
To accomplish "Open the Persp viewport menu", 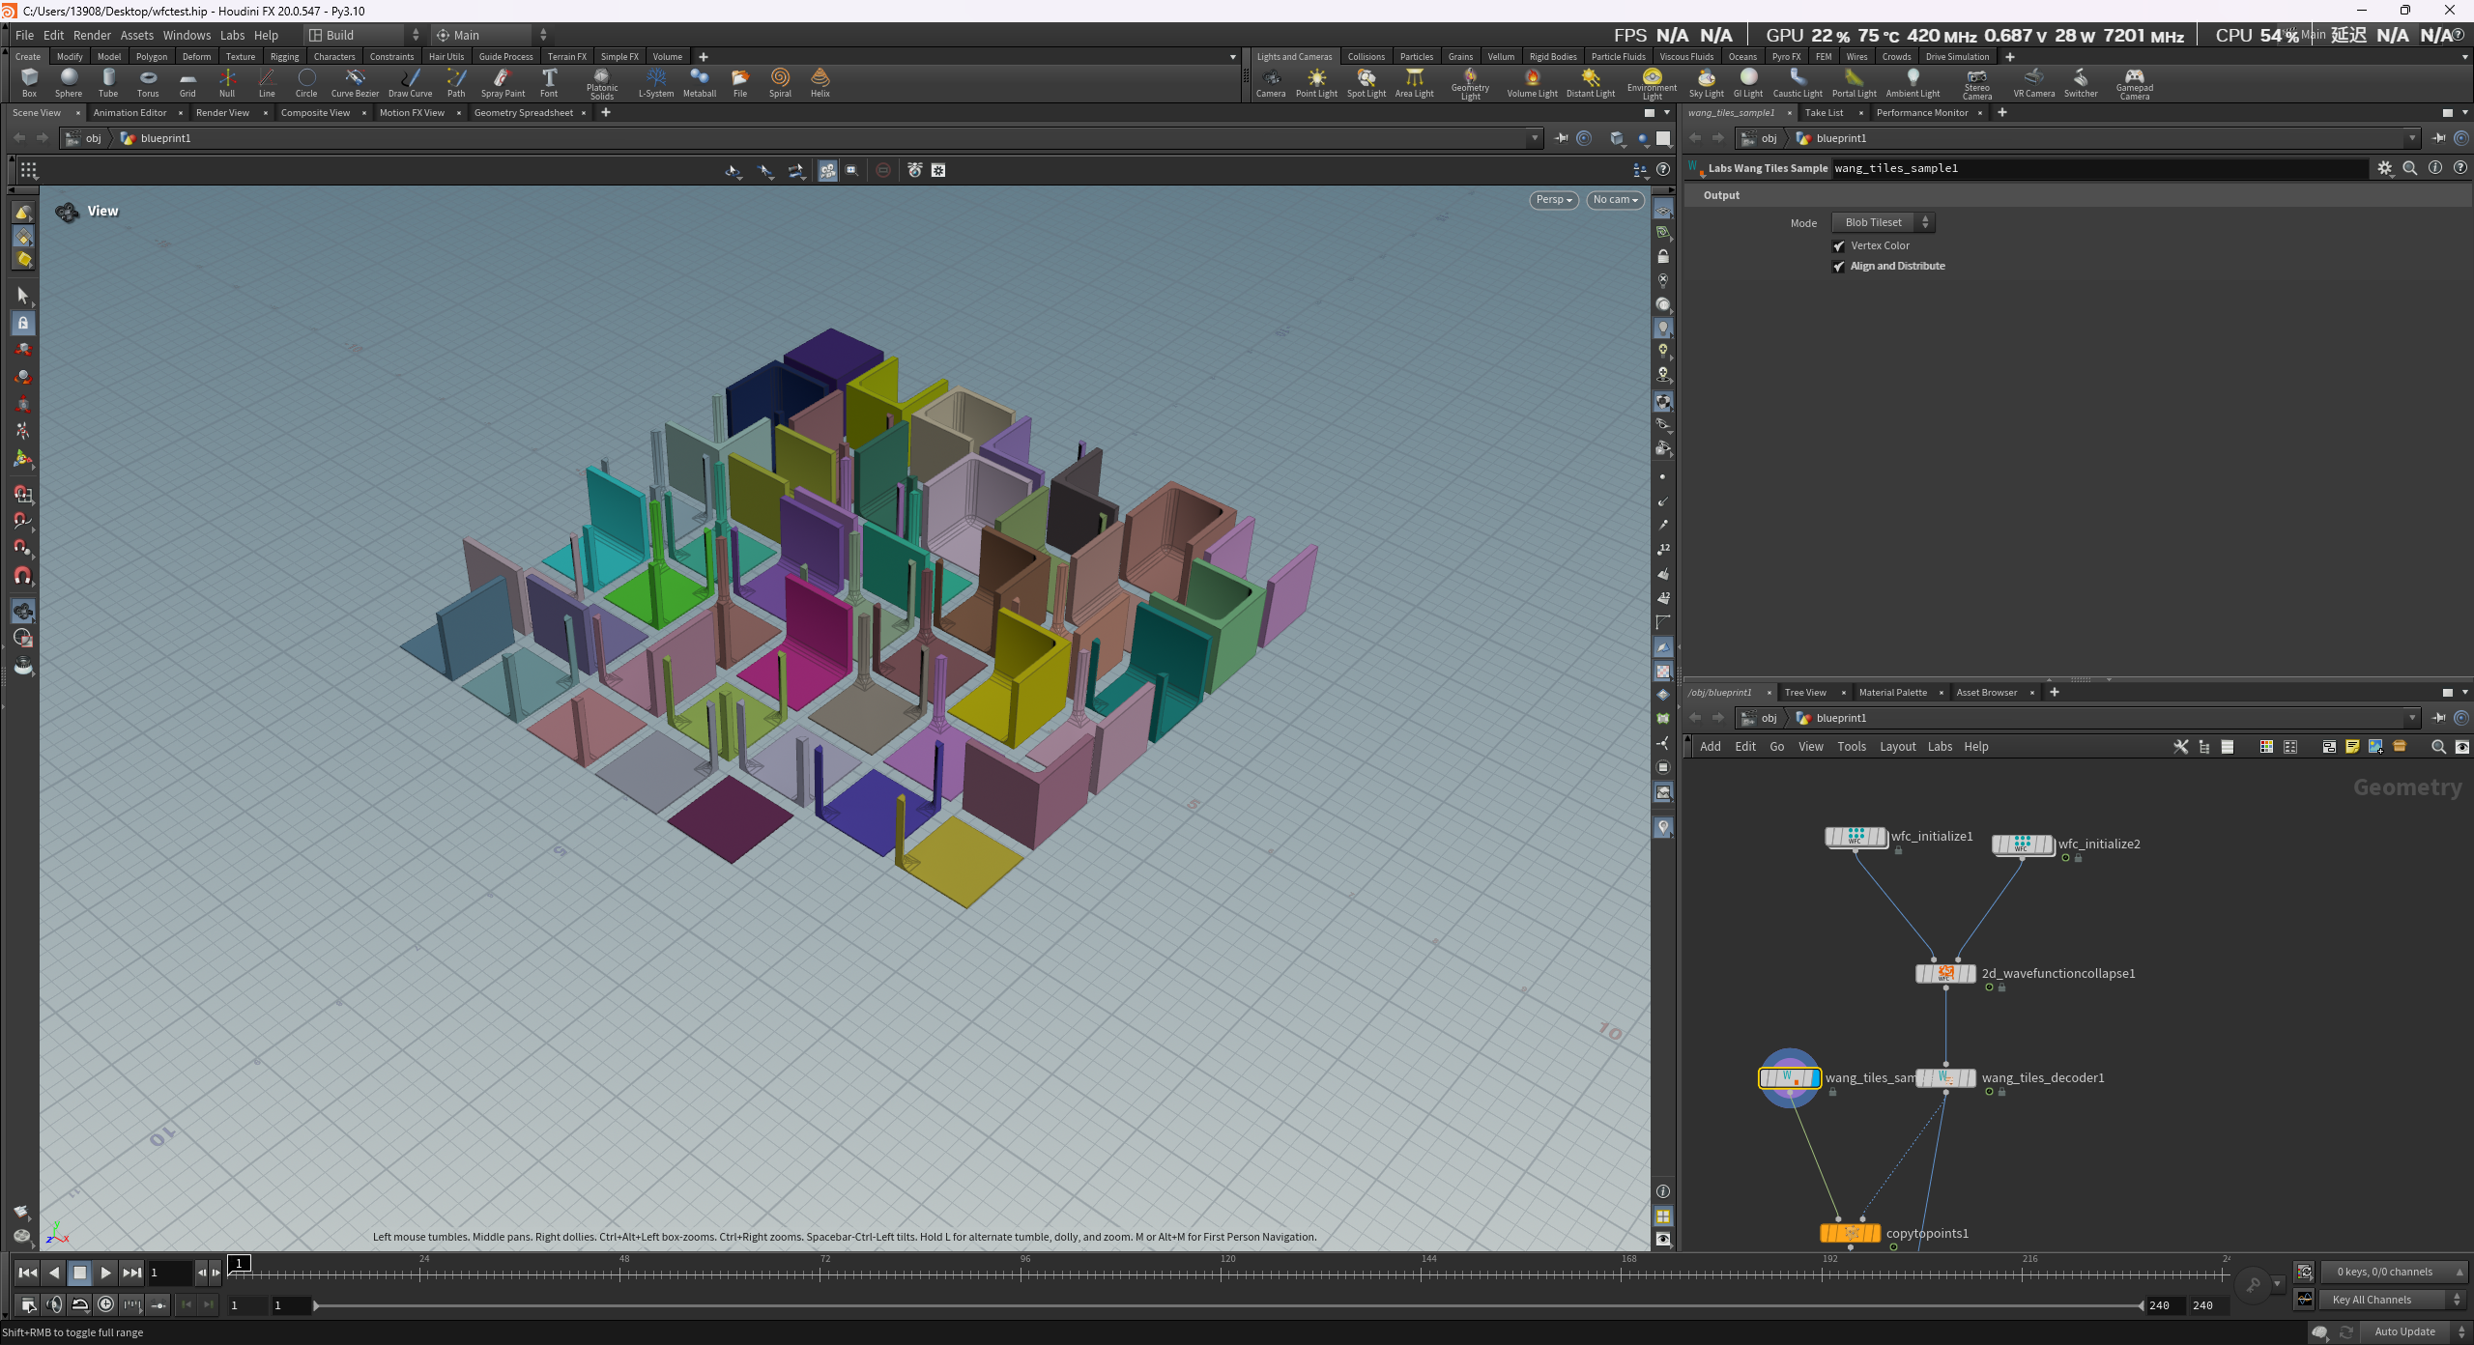I will point(1554,200).
